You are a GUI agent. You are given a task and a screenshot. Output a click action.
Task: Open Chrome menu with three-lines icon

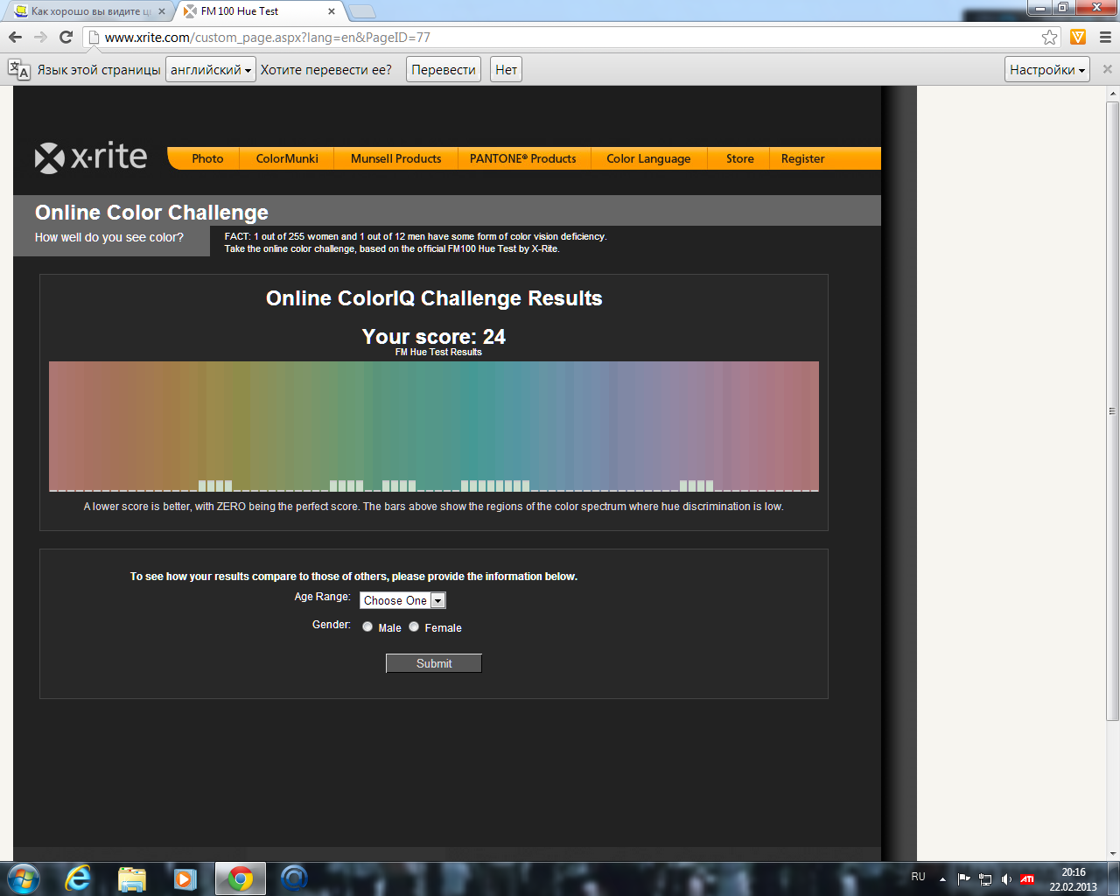coord(1104,37)
